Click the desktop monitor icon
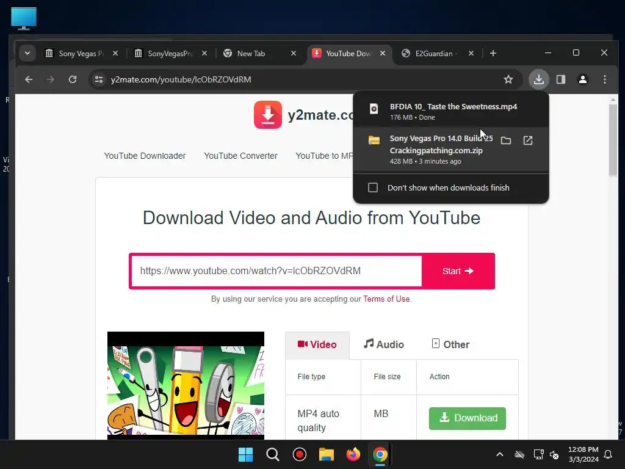The image size is (625, 469). (24, 18)
